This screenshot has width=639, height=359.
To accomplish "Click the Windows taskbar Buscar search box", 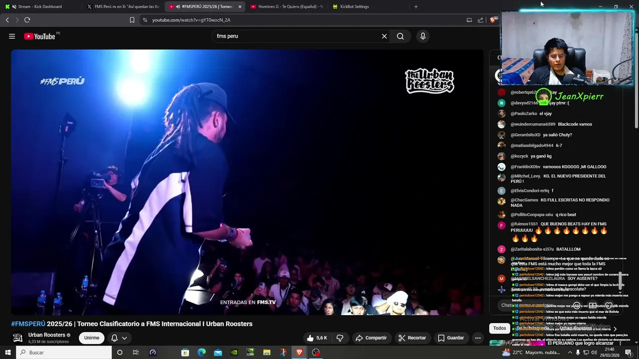I will coord(64,353).
